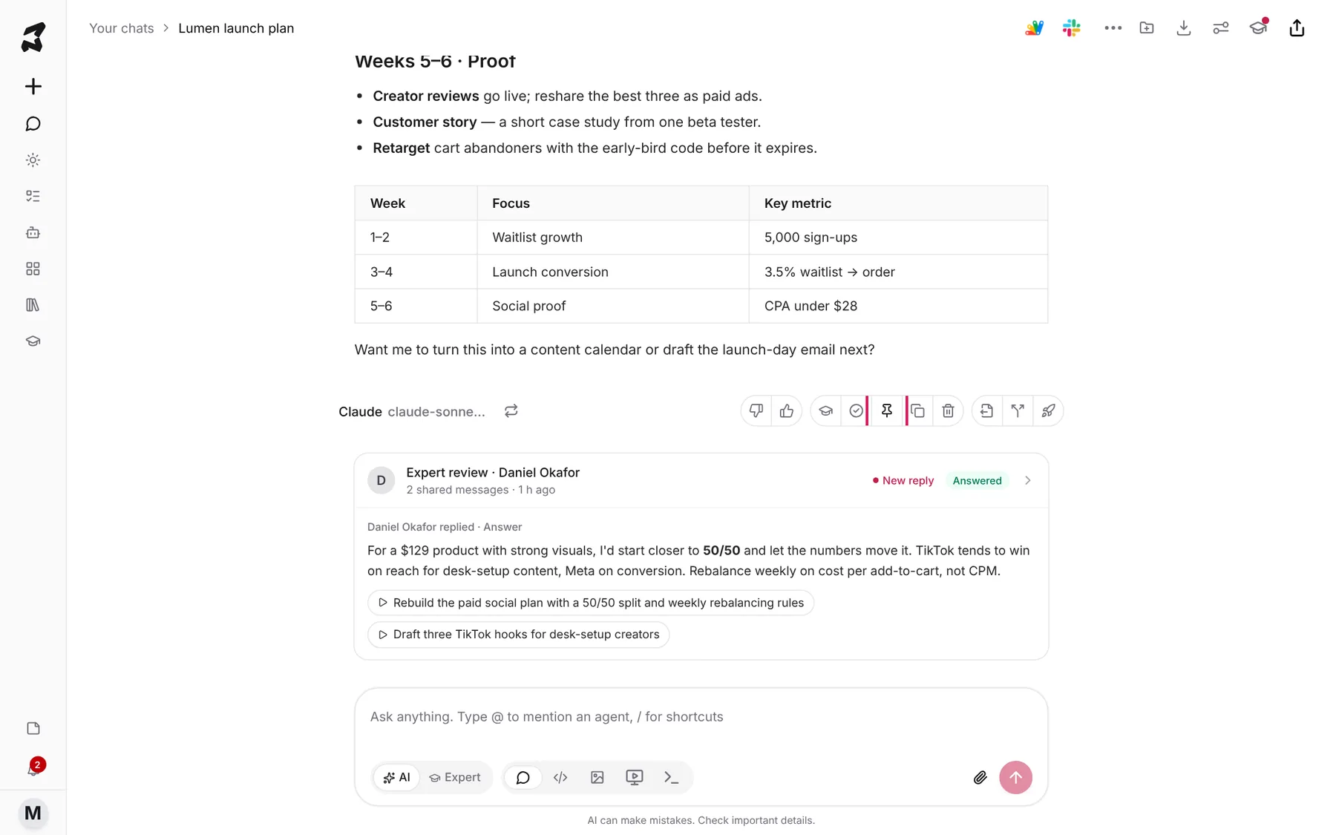Attach a file with the paperclip icon

click(980, 777)
